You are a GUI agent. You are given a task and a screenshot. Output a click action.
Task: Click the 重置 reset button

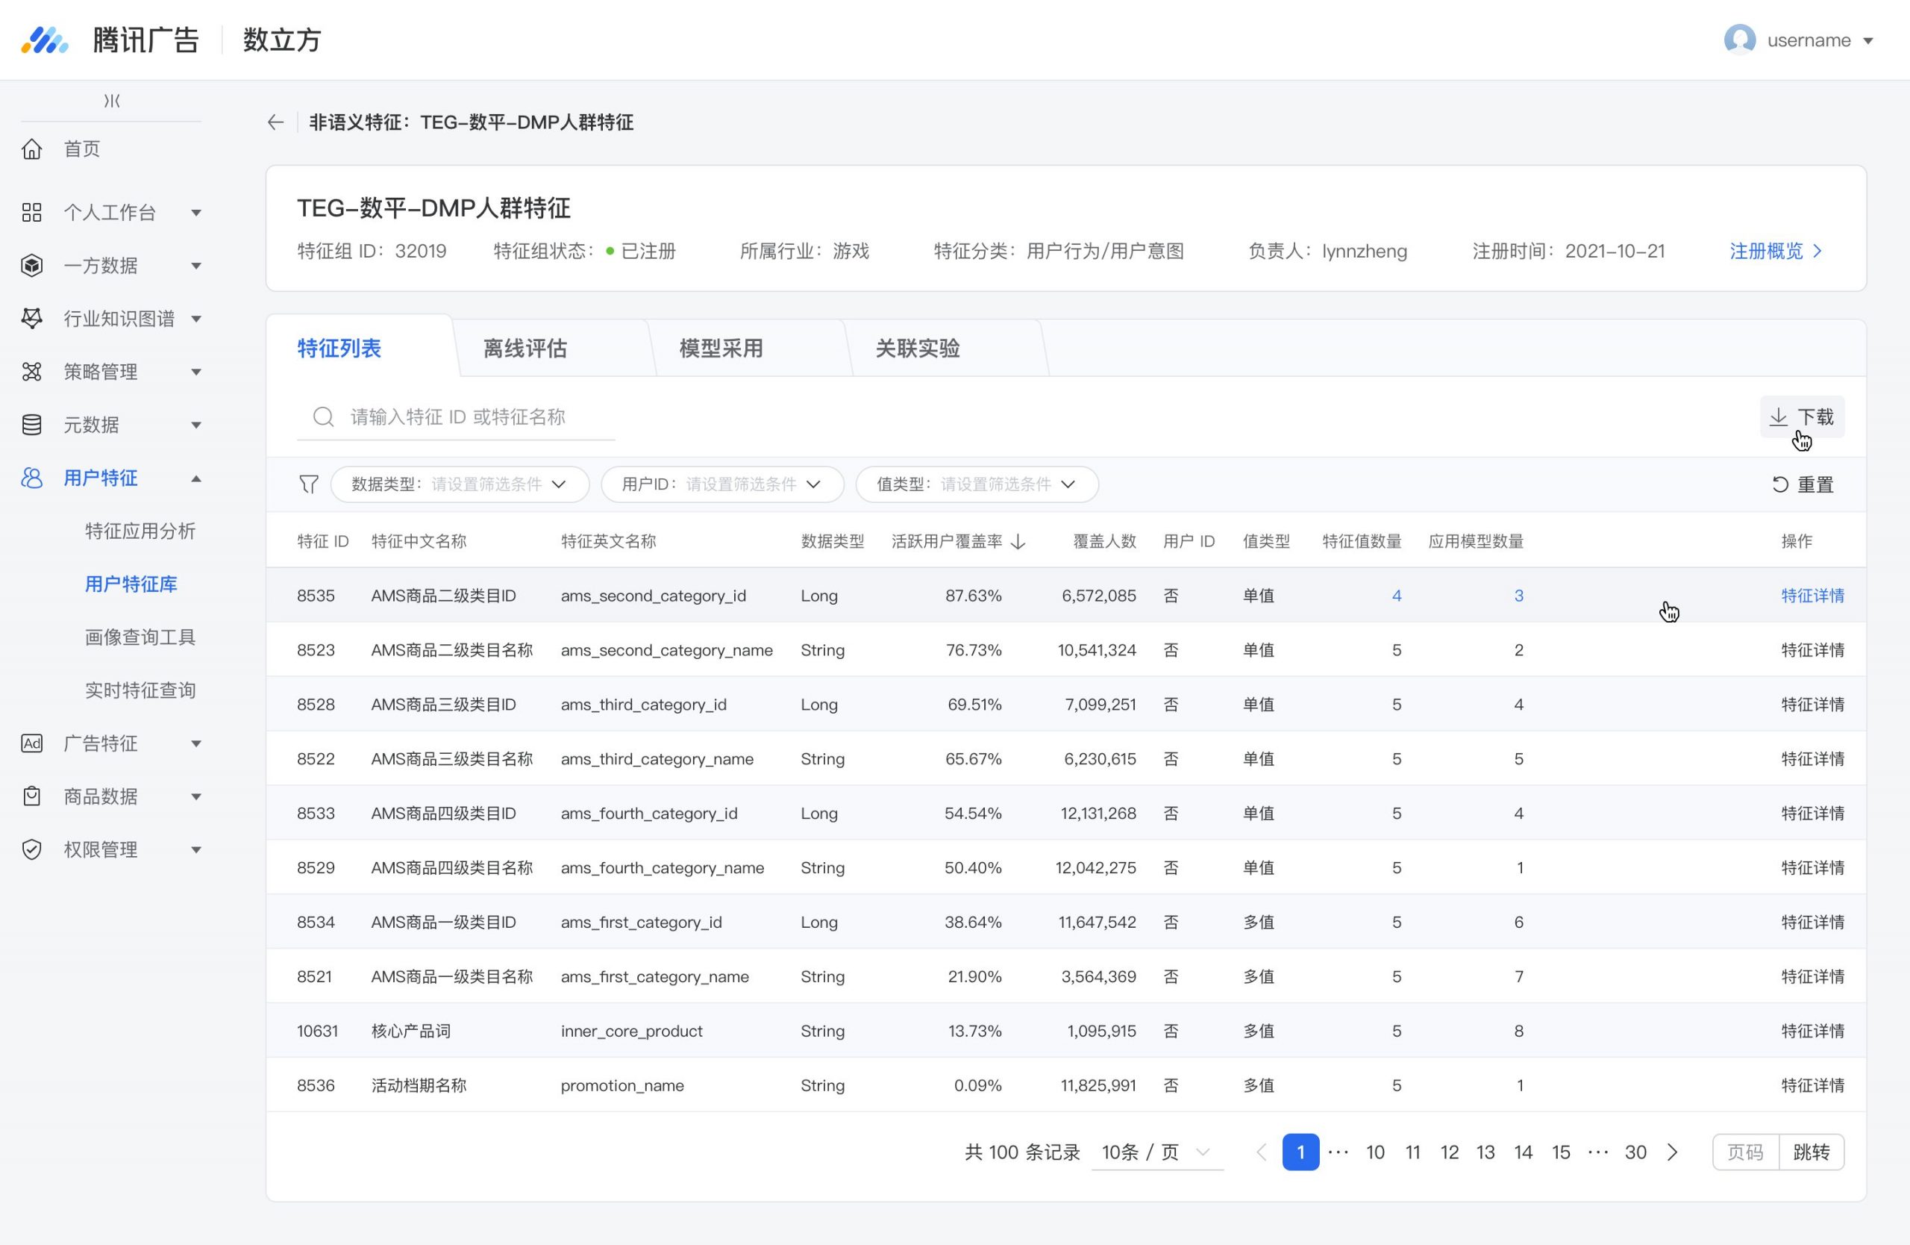pyautogui.click(x=1803, y=485)
